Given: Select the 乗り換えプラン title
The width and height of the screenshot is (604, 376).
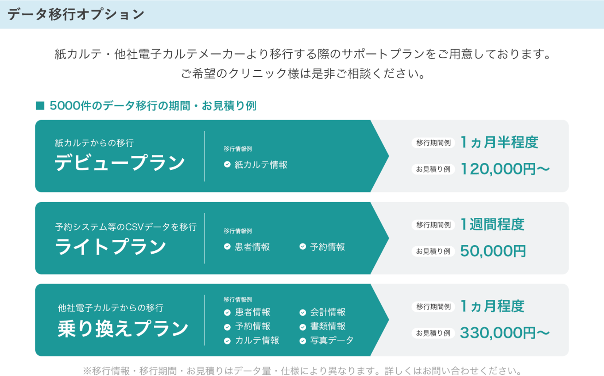Looking at the screenshot, I should (123, 328).
